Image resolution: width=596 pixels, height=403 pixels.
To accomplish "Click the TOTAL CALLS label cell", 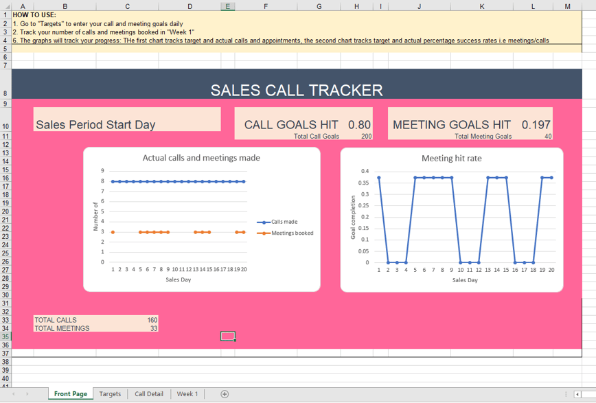I will pyautogui.click(x=65, y=320).
